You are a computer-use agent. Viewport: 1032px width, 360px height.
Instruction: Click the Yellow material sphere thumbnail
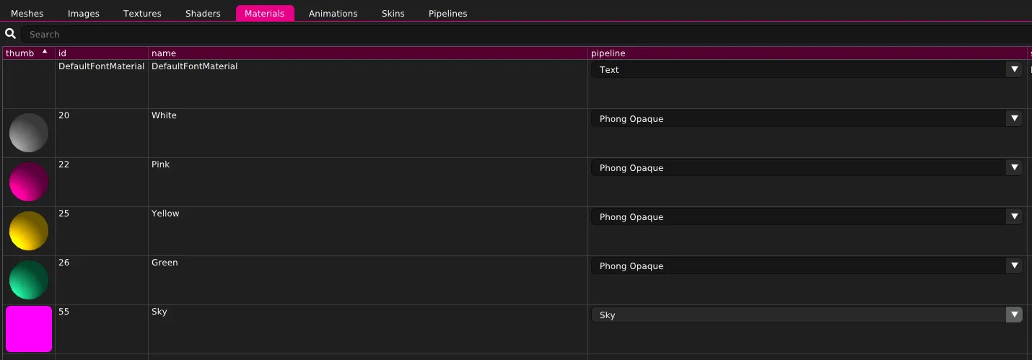click(29, 231)
